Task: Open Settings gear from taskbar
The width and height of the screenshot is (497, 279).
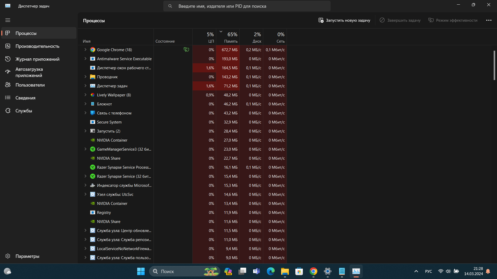Action: click(328, 271)
